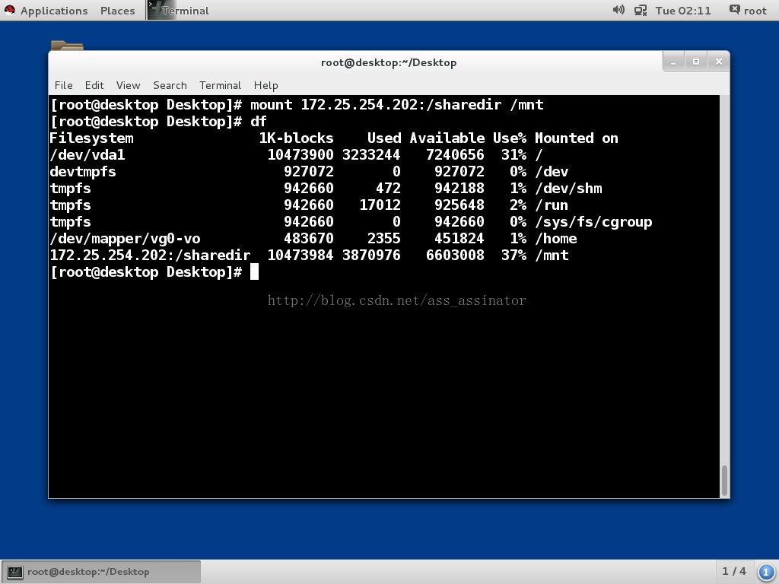
Task: Click the /dev/vda1 filesystem row
Action: pyautogui.click(x=296, y=155)
